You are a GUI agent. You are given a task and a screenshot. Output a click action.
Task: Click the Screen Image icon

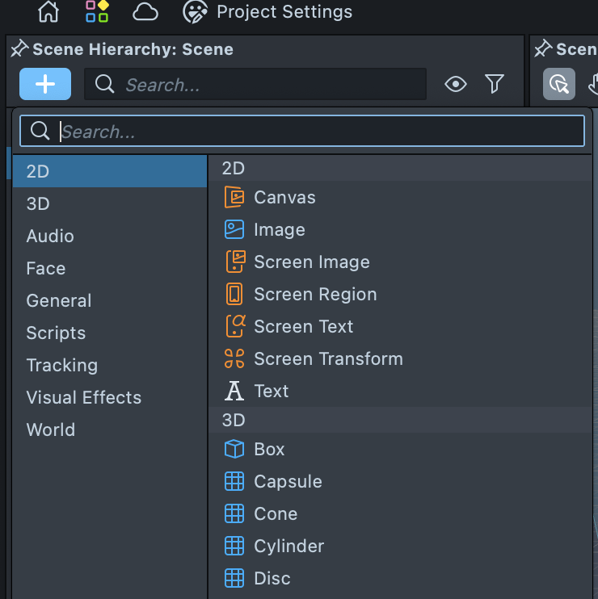[x=234, y=262]
